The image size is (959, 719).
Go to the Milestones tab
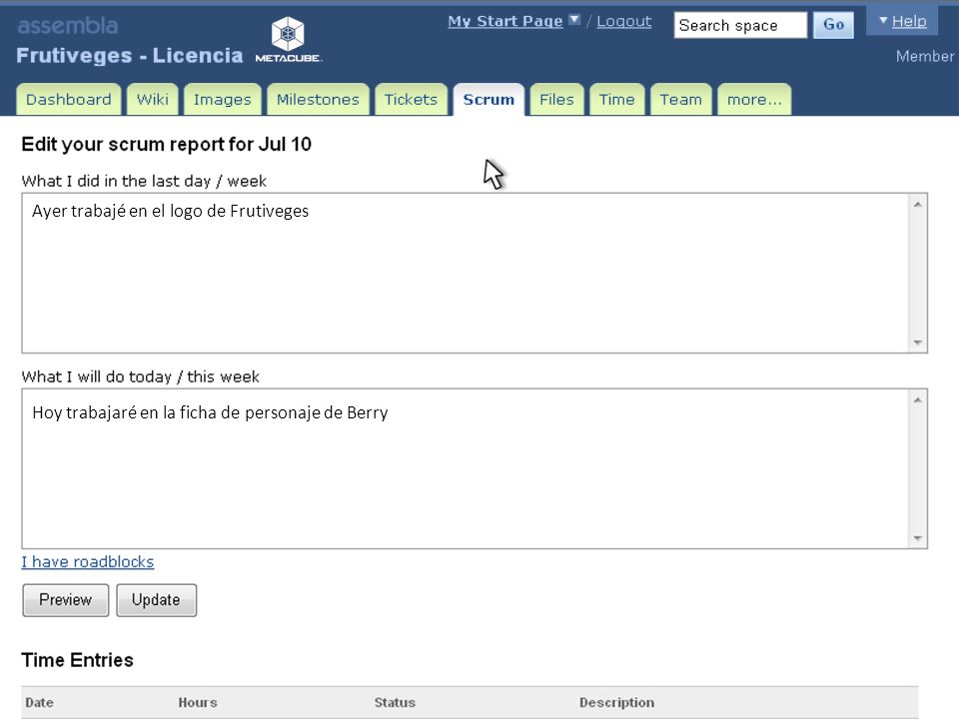[x=318, y=99]
